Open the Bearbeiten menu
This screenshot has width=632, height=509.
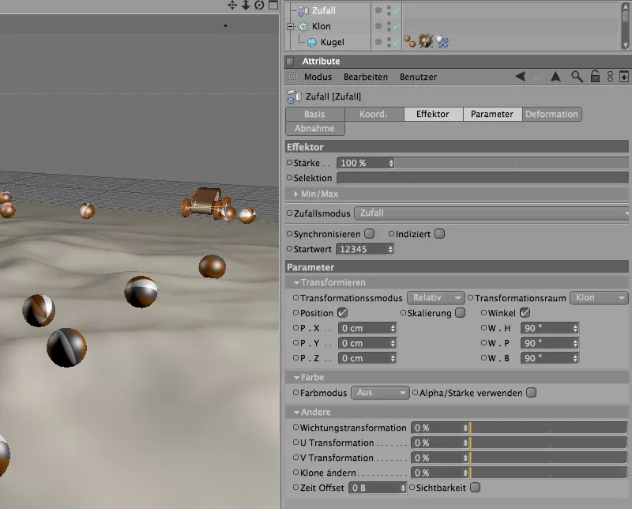click(x=365, y=77)
